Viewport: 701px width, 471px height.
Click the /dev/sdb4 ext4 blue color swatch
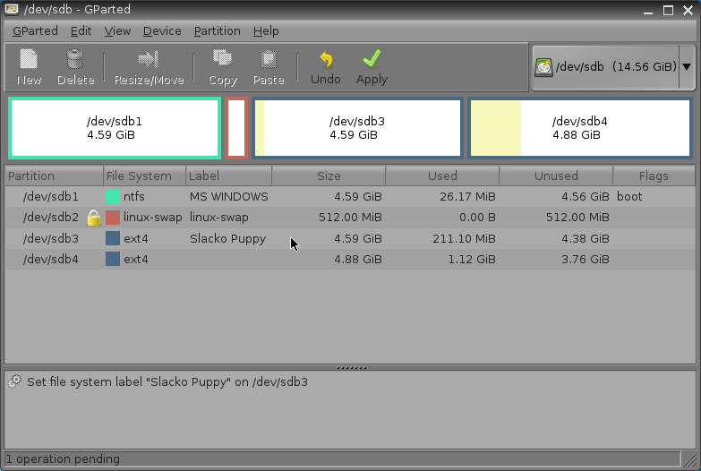[113, 259]
